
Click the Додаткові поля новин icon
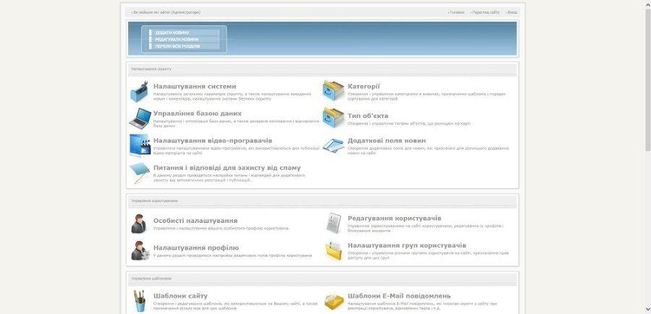click(333, 145)
